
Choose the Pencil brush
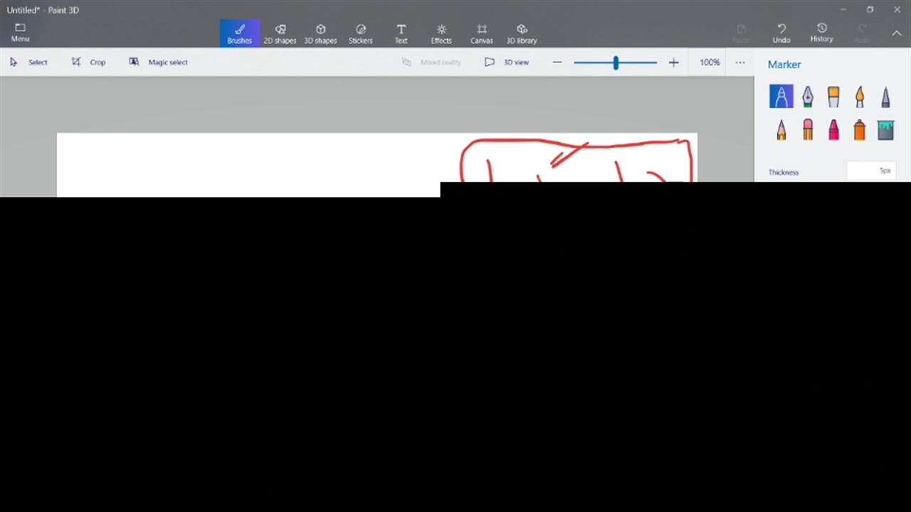[x=781, y=130]
